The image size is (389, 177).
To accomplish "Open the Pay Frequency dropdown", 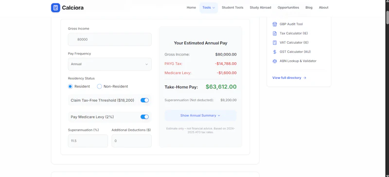I will [110, 64].
